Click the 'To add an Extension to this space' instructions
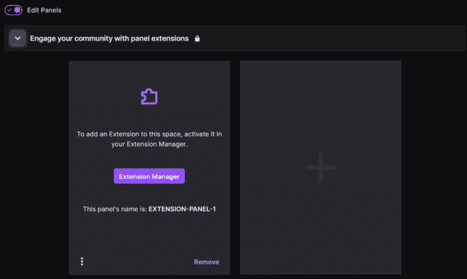The width and height of the screenshot is (467, 279). (149, 139)
